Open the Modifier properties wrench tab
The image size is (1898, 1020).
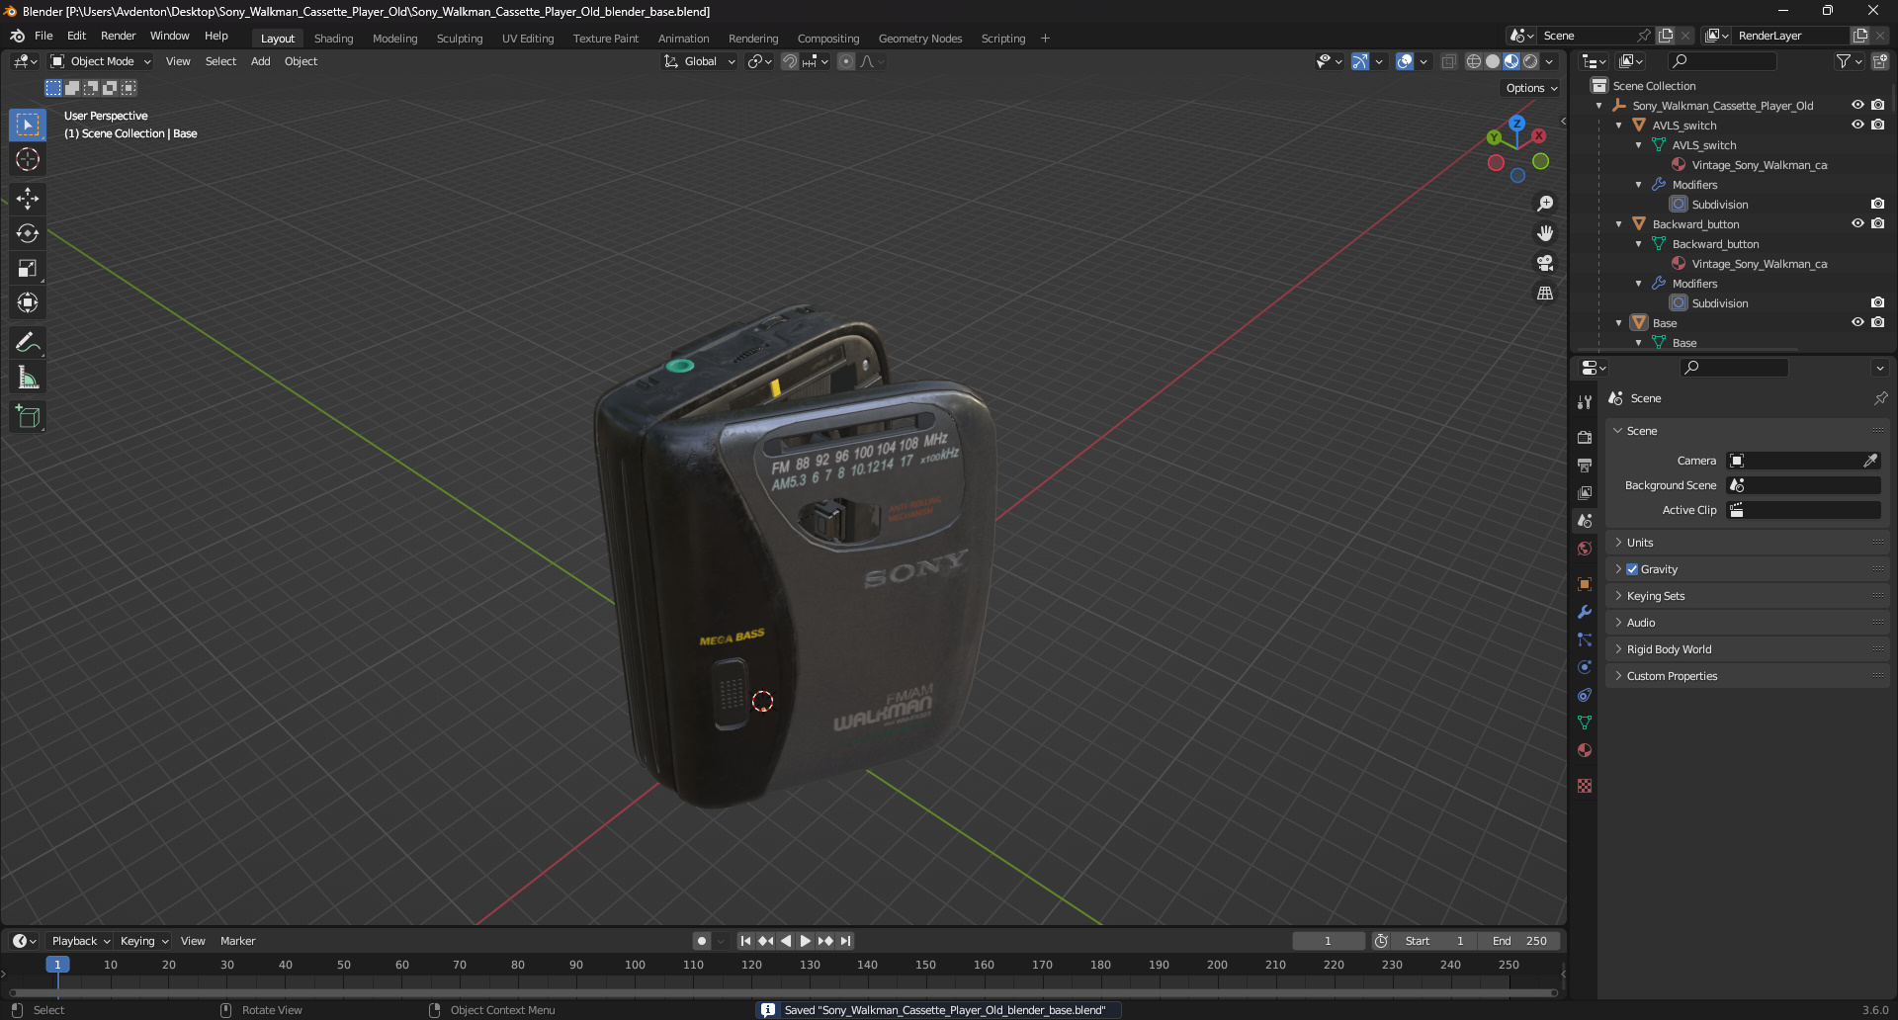tap(1585, 612)
